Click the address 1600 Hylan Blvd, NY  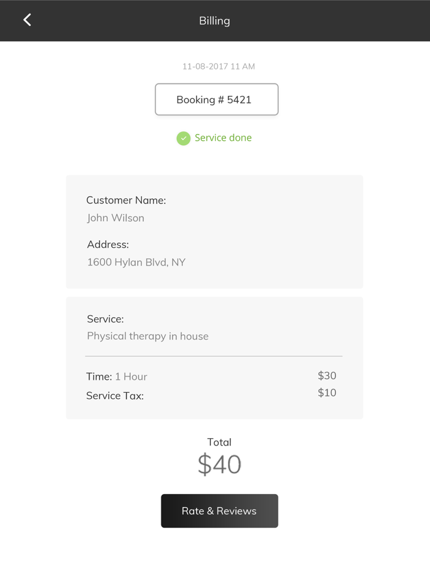click(x=136, y=262)
